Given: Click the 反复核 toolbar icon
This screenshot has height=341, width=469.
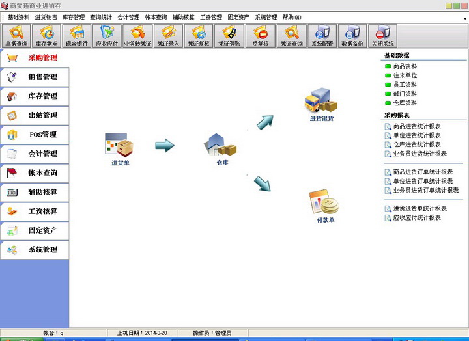Looking at the screenshot, I should 260,36.
